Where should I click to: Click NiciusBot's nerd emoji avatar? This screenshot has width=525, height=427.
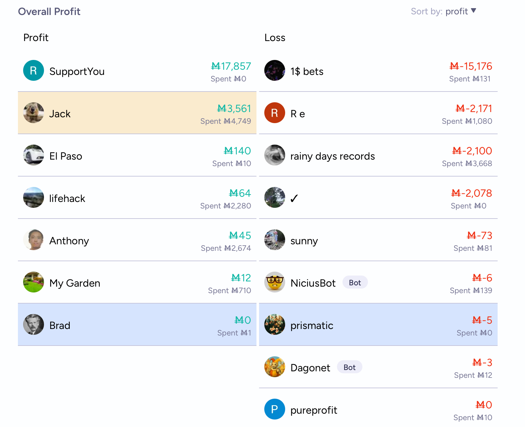(275, 282)
